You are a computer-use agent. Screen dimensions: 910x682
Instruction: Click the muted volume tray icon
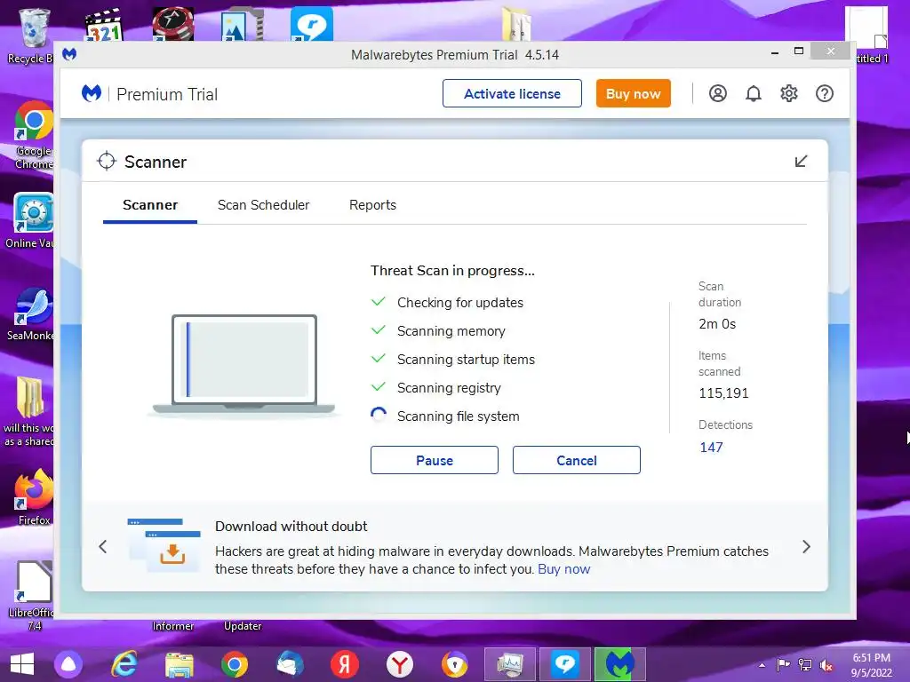(x=826, y=665)
